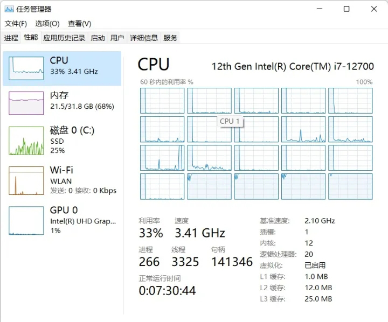The image size is (388, 322).
Task: Open the 选项(O) menu
Action: click(47, 24)
